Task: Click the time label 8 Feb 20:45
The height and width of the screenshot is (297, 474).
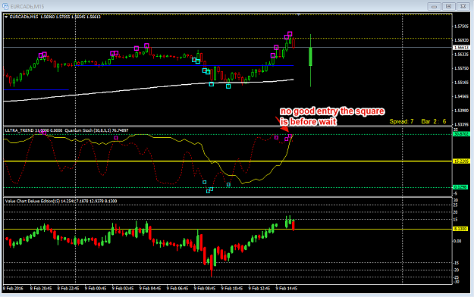Action: coord(41,289)
